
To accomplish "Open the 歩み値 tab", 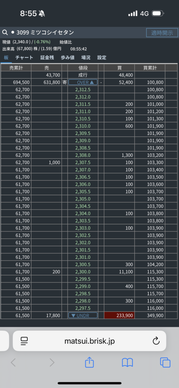I will pyautogui.click(x=68, y=58).
